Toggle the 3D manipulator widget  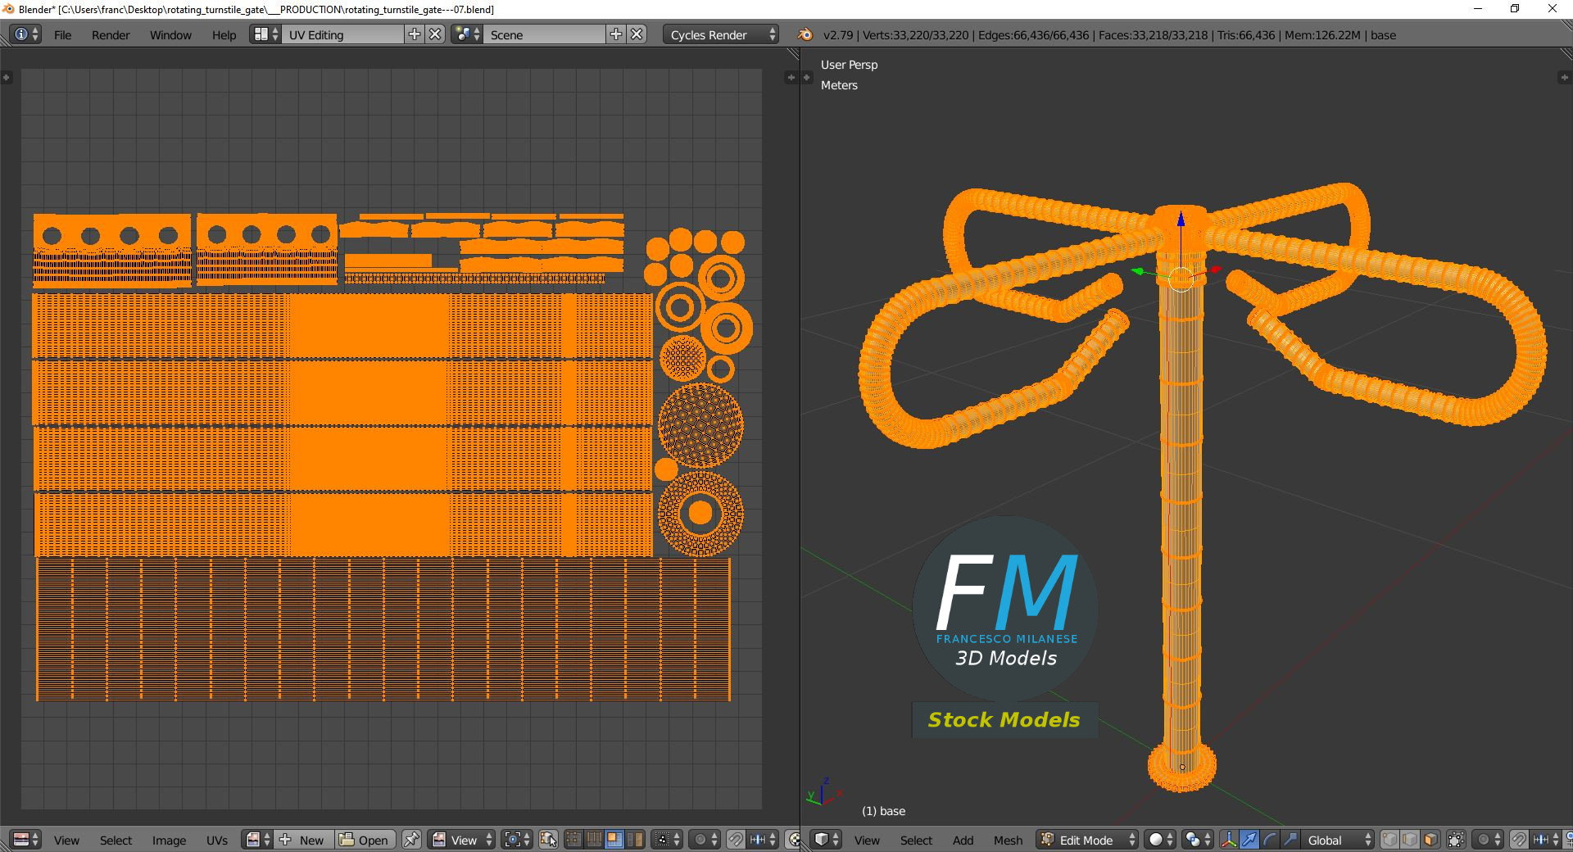coord(1229,840)
